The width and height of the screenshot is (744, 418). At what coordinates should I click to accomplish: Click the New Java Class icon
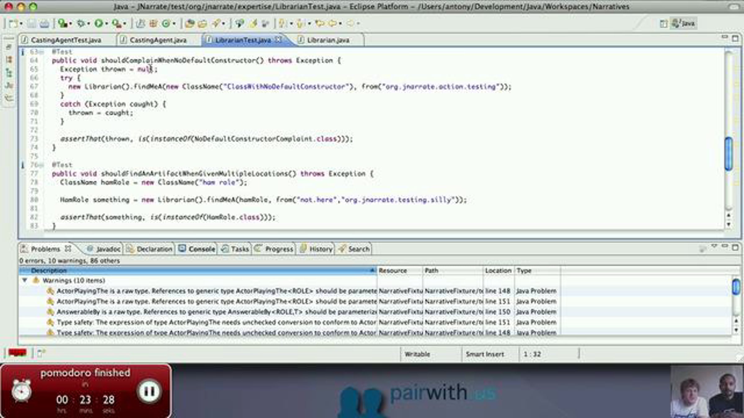166,23
